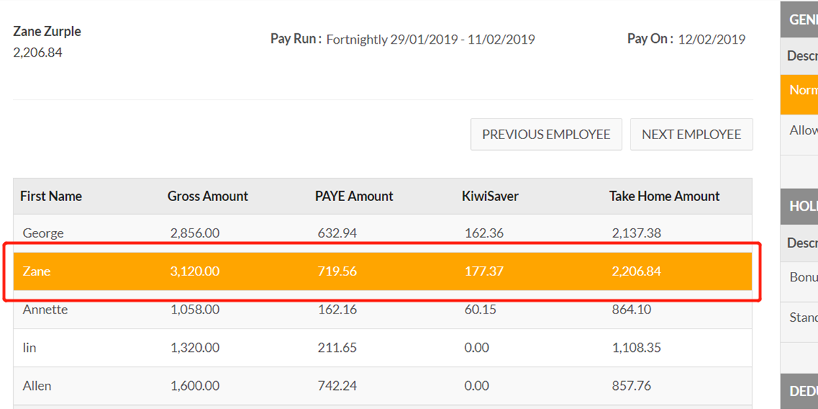Click Zane's PAYE amount 719.56
818x409 pixels.
coord(337,271)
